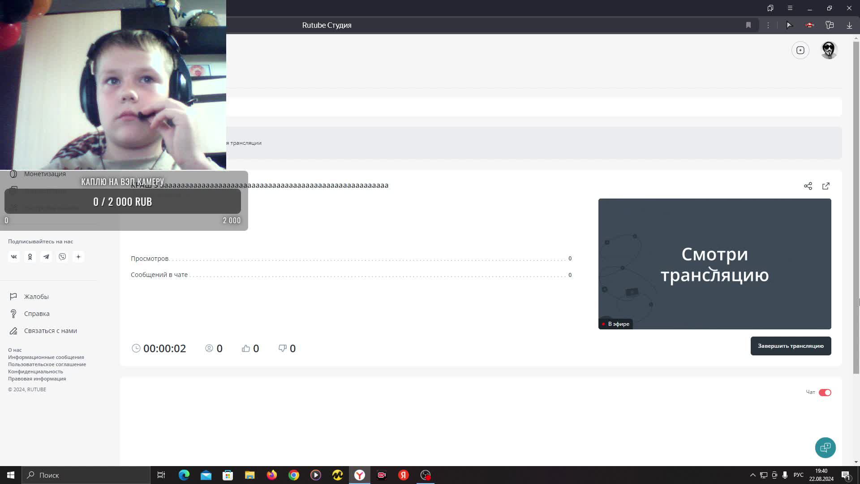860x484 pixels.
Task: Click the КРАШ stream title text
Action: click(260, 185)
